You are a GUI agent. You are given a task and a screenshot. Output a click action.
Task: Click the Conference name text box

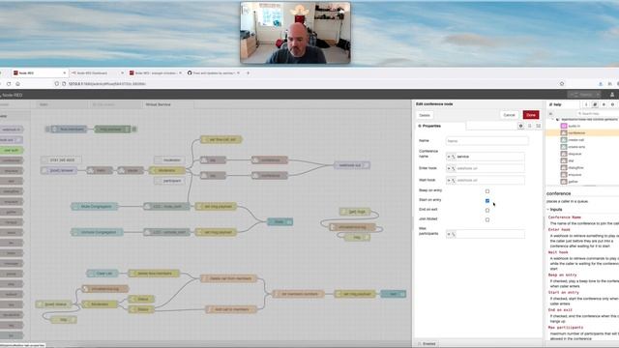490,157
